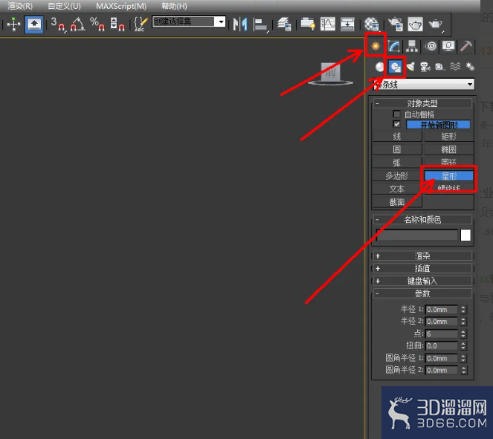Click the 线 shape button
493x439 pixels.
[397, 137]
